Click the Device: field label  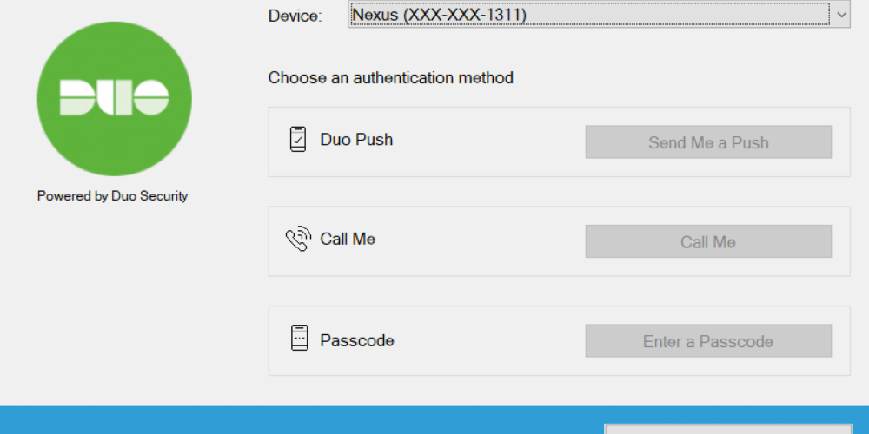pos(295,16)
